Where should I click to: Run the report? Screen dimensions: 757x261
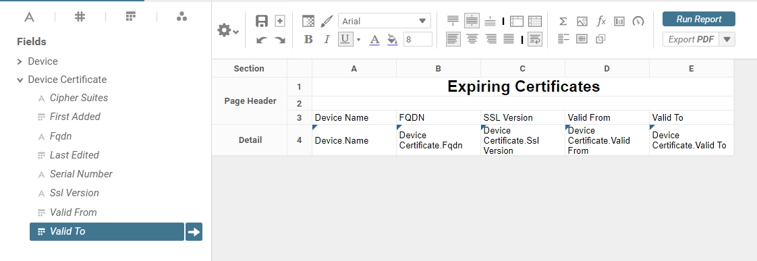point(699,20)
